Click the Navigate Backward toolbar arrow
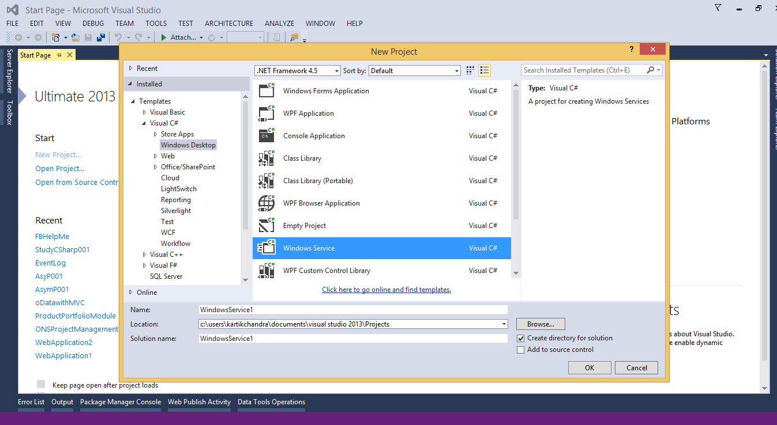This screenshot has width=777, height=425. point(18,37)
